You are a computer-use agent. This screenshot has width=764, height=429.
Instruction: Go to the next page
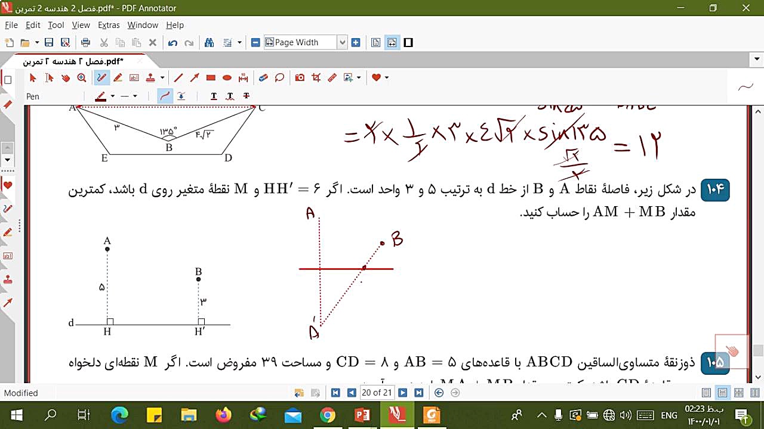(x=403, y=393)
